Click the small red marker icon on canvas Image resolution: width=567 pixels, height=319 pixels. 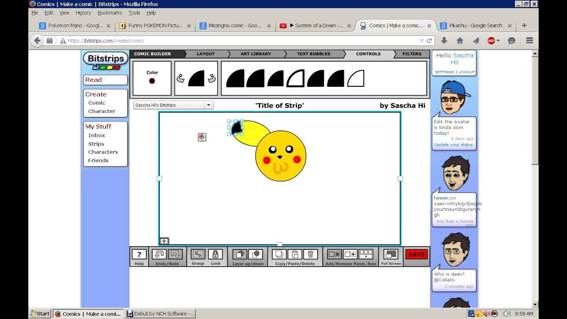(202, 137)
